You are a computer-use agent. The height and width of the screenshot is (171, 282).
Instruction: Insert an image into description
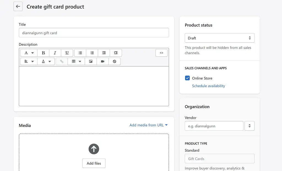(x=91, y=61)
